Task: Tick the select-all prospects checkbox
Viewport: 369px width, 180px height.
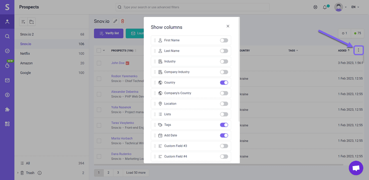Action: (99, 50)
